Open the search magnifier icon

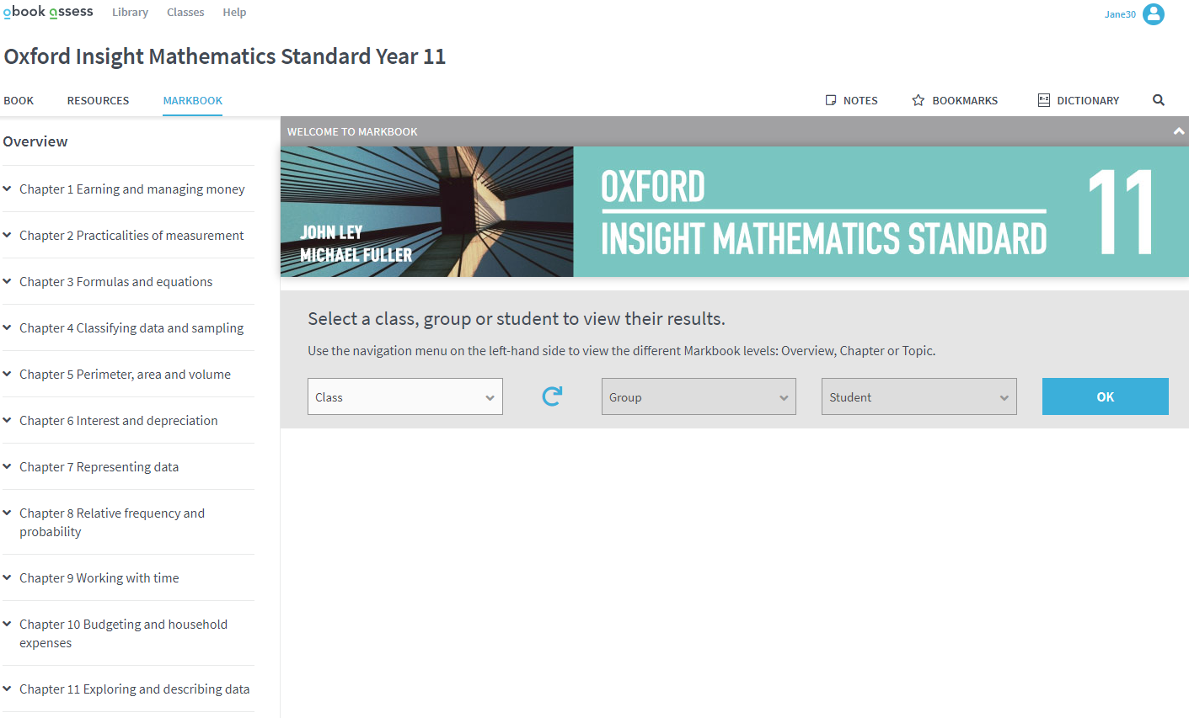tap(1159, 100)
